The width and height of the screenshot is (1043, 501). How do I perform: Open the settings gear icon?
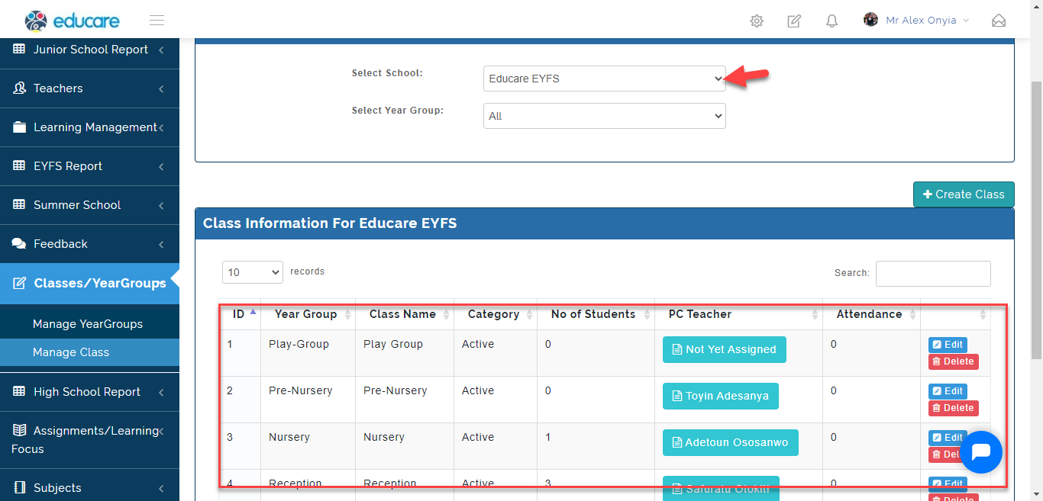tap(757, 21)
